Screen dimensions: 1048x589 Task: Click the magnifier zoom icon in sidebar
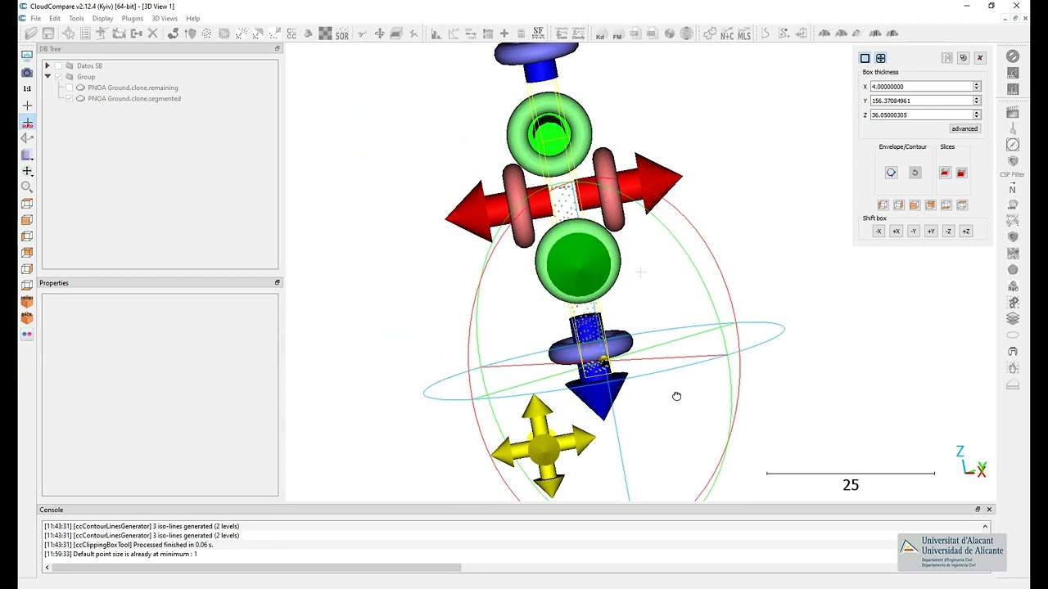[27, 187]
